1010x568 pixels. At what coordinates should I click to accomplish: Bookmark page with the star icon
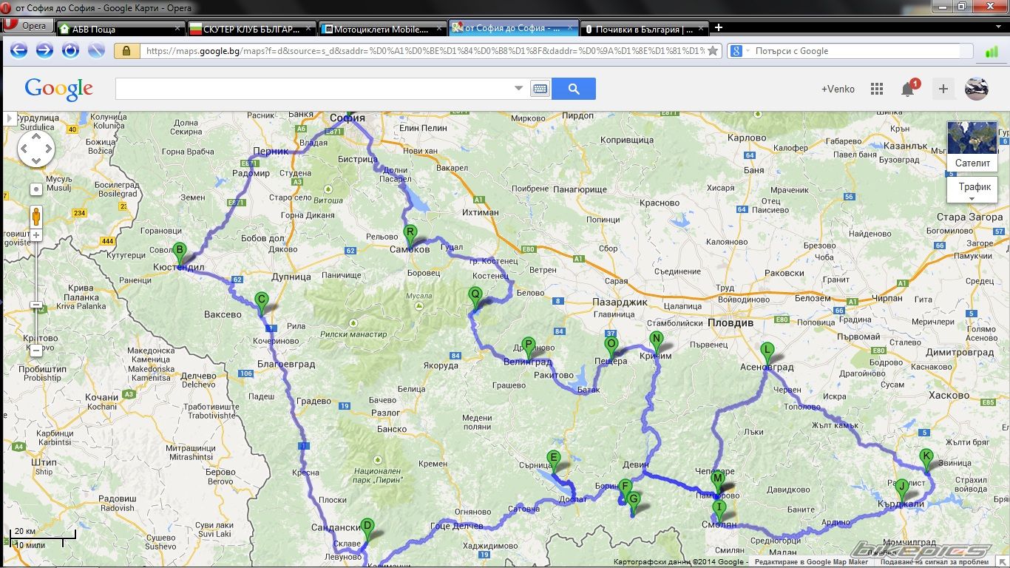(x=712, y=51)
